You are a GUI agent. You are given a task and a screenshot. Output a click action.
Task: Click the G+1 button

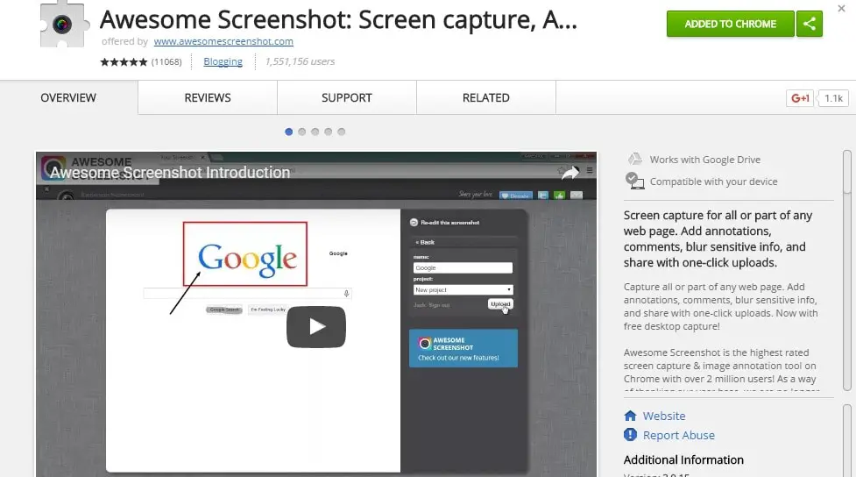[800, 98]
